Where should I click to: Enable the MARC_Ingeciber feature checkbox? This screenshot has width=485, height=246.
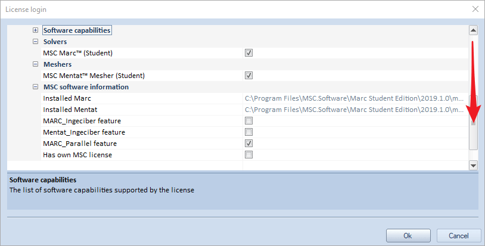coord(249,121)
